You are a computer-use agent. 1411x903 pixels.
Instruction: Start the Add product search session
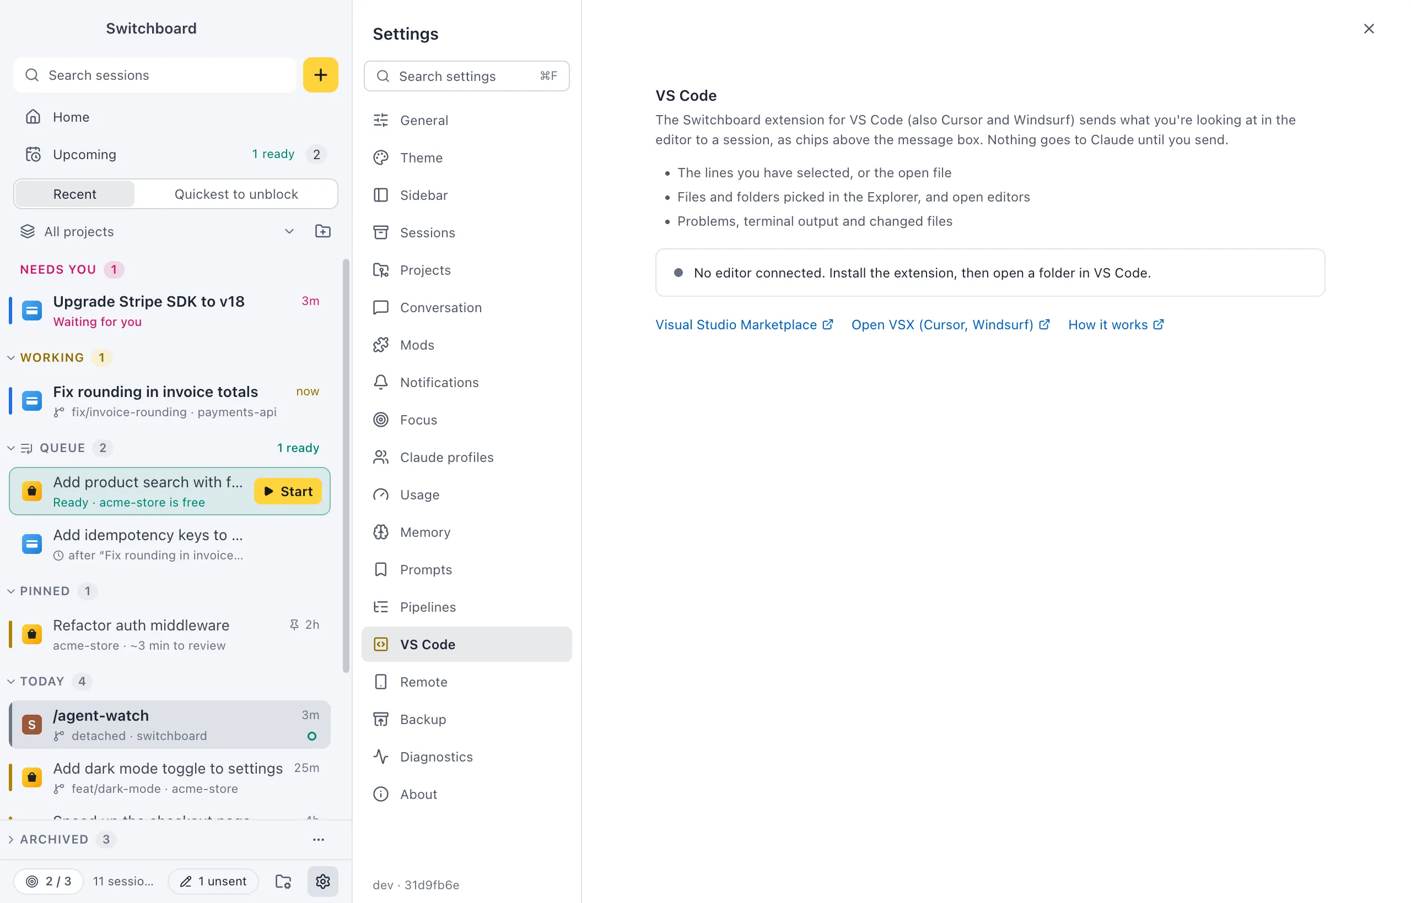288,491
